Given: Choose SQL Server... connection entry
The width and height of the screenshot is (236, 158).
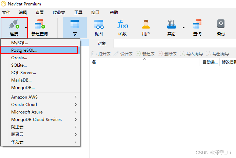Looking at the screenshot, I should pyautogui.click(x=40, y=73).
